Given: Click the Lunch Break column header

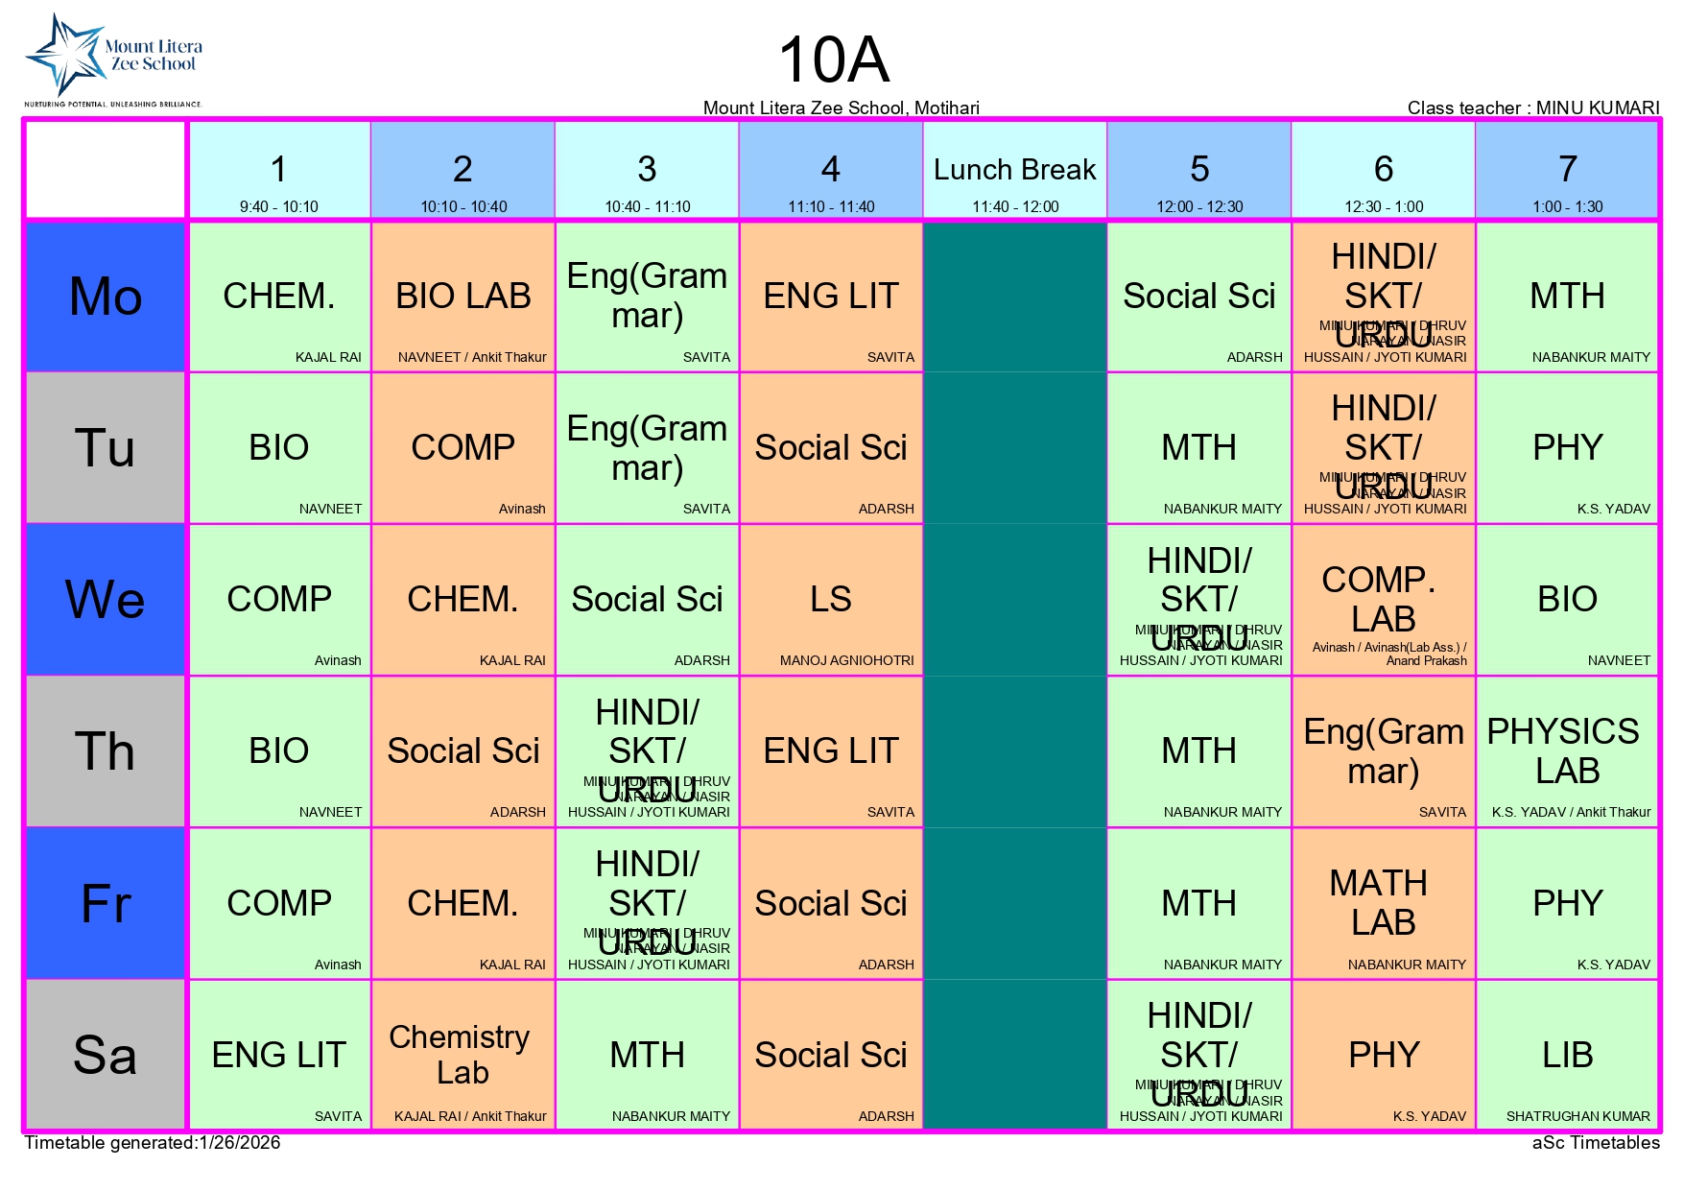Looking at the screenshot, I should pos(1014,171).
